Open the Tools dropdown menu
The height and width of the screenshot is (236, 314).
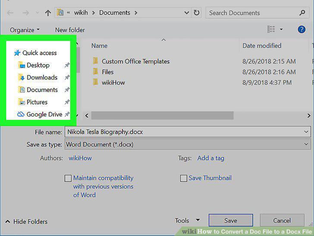pyautogui.click(x=187, y=220)
